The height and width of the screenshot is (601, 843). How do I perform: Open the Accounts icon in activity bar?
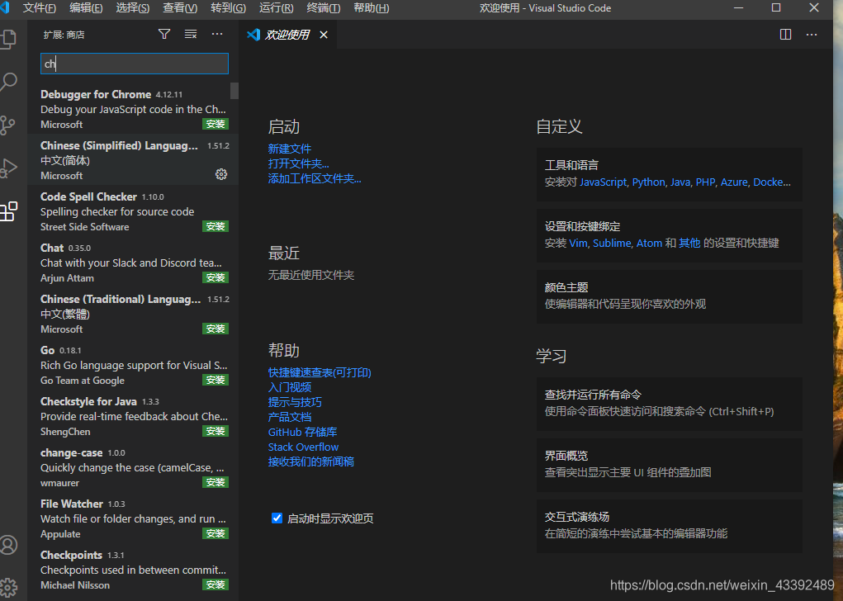(x=8, y=545)
